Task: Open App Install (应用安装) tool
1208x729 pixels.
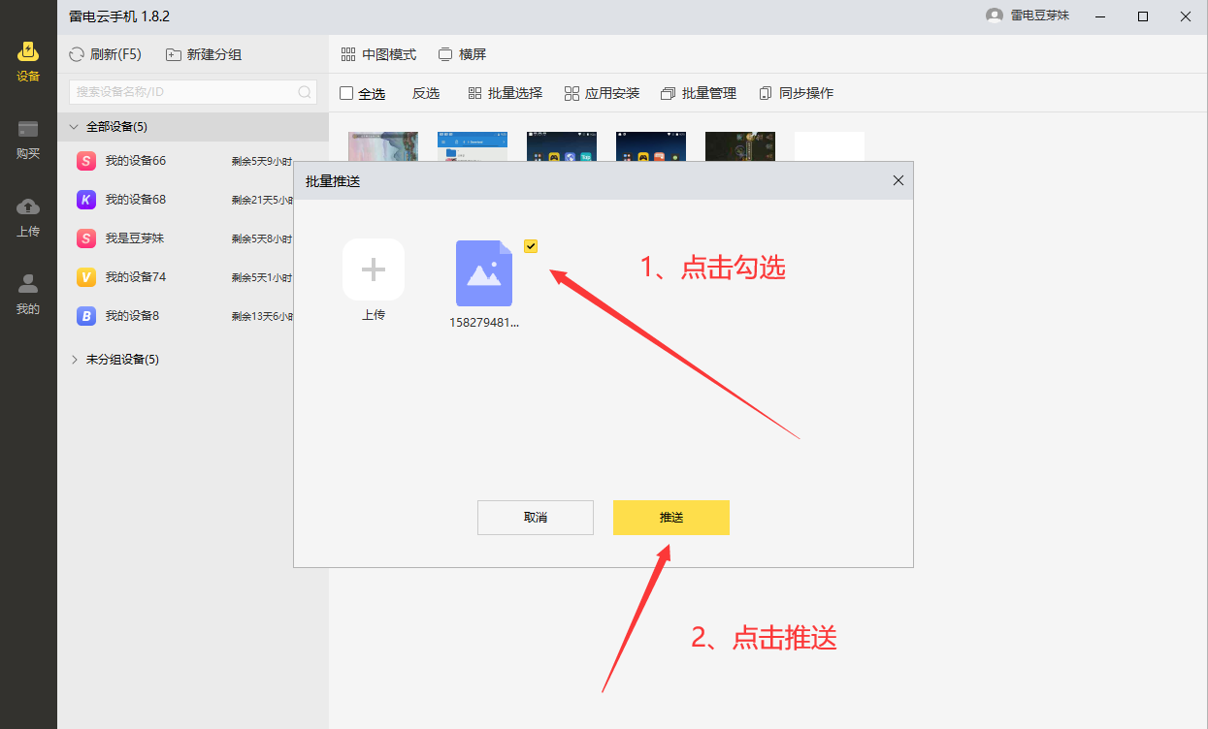Action: tap(571, 93)
